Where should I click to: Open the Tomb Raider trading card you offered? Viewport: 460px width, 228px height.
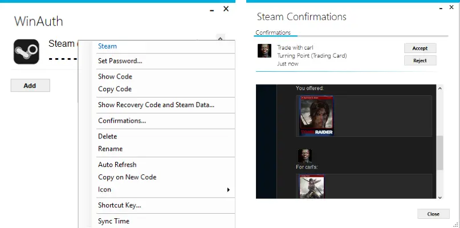[x=316, y=116]
